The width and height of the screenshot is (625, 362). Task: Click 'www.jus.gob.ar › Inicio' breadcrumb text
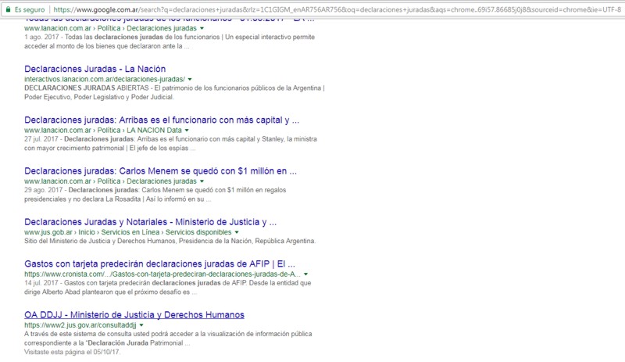click(60, 232)
